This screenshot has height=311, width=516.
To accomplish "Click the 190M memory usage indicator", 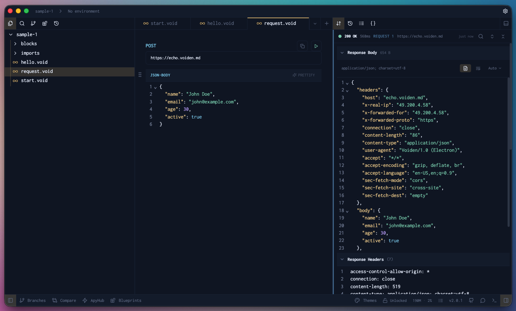I will click(417, 300).
